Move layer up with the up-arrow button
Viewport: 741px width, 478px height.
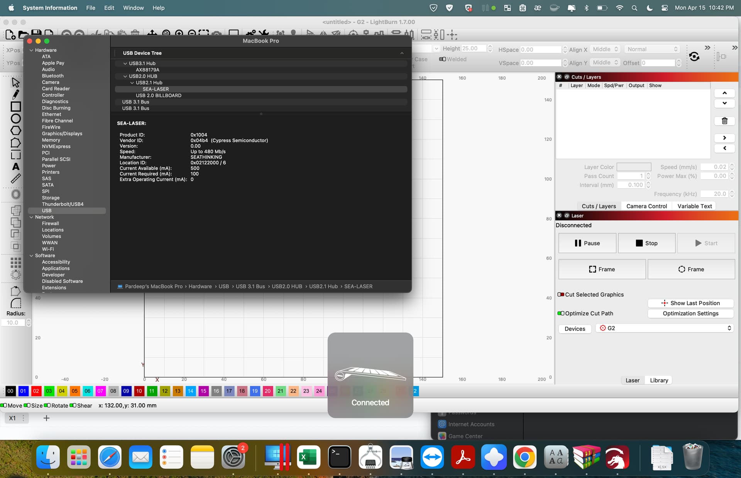click(724, 93)
